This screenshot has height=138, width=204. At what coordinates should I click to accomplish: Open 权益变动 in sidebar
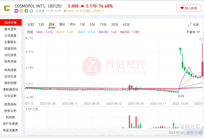click(x=10, y=49)
